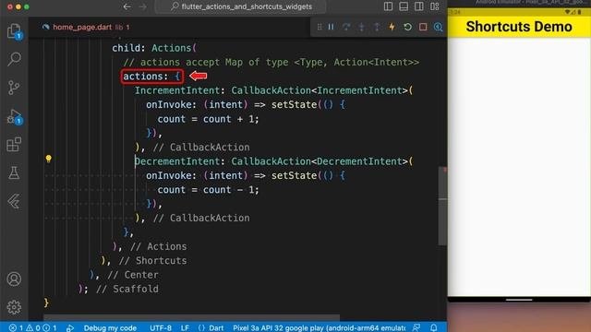The image size is (591, 332).
Task: Go forward with the navigation arrow
Action: point(142,6)
